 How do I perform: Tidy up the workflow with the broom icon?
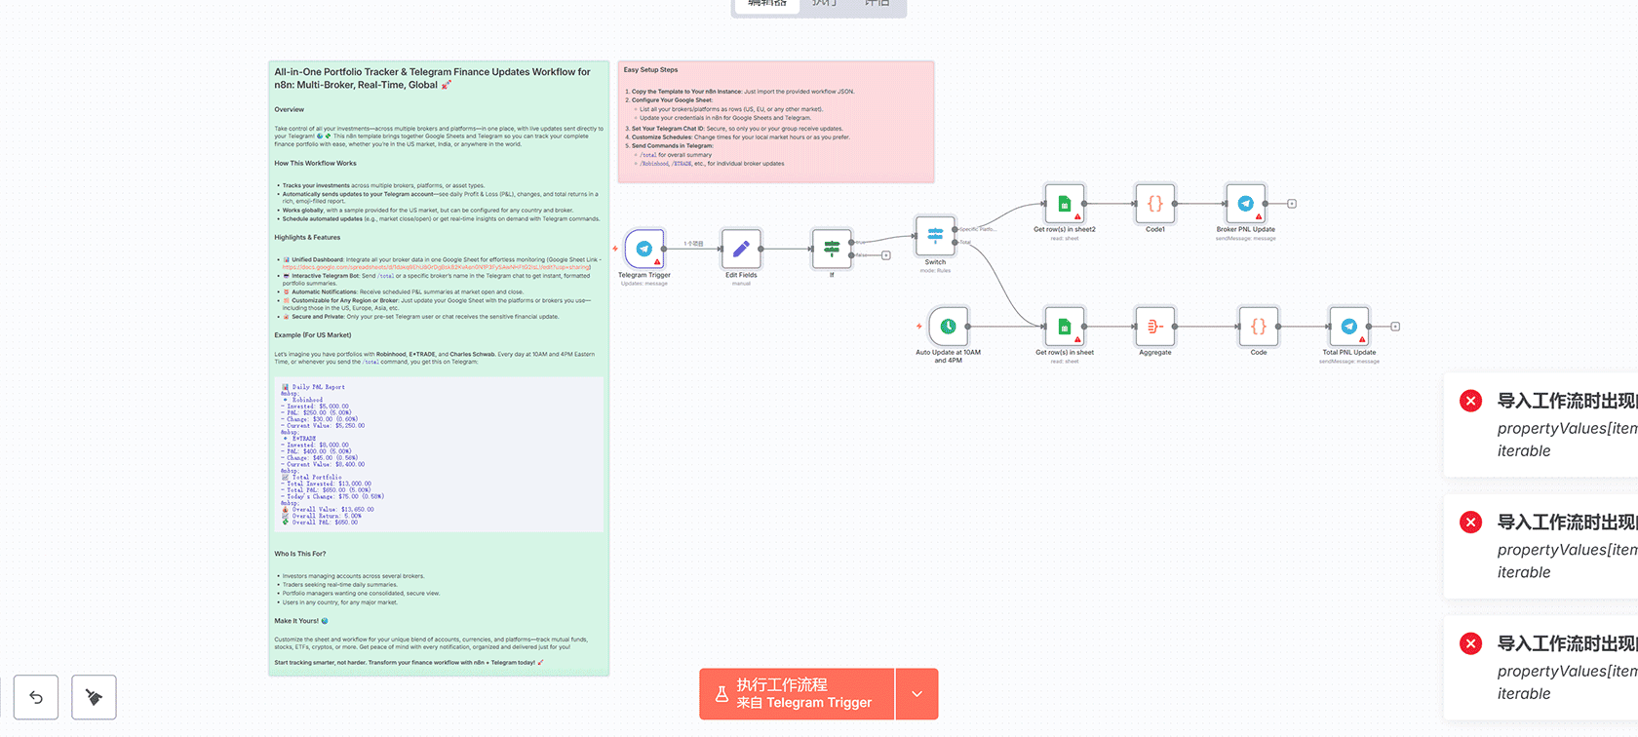pyautogui.click(x=94, y=697)
